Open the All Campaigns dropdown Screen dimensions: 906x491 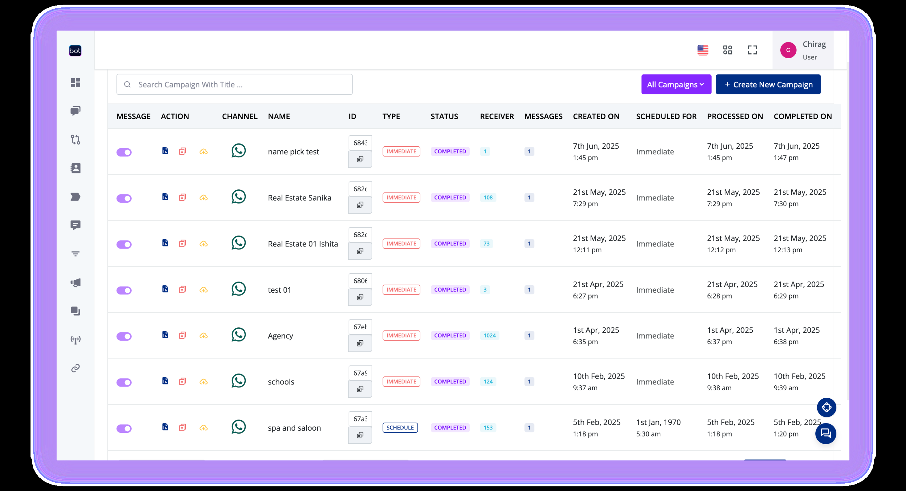[676, 84]
